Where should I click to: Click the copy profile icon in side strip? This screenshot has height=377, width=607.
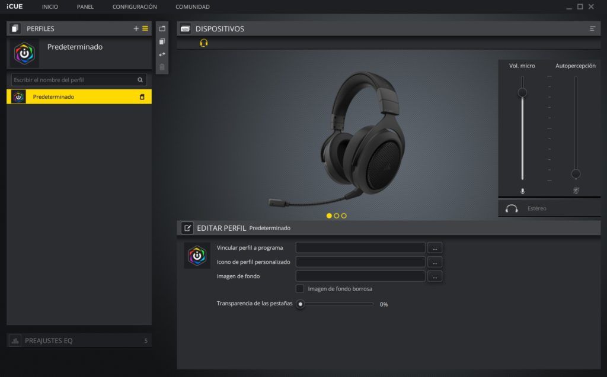click(x=162, y=41)
